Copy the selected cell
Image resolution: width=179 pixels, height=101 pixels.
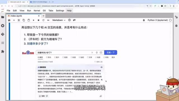pos(24,20)
